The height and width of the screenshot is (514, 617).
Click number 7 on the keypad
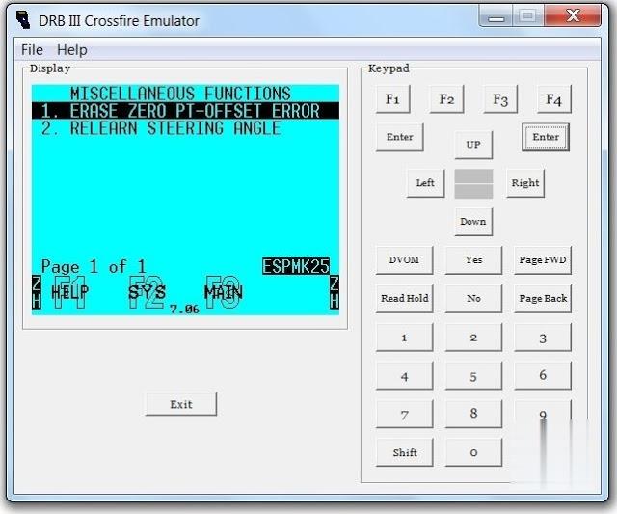pos(404,414)
